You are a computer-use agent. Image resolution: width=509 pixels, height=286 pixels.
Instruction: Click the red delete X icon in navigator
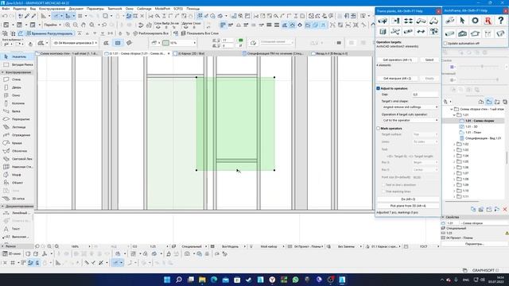(x=505, y=210)
